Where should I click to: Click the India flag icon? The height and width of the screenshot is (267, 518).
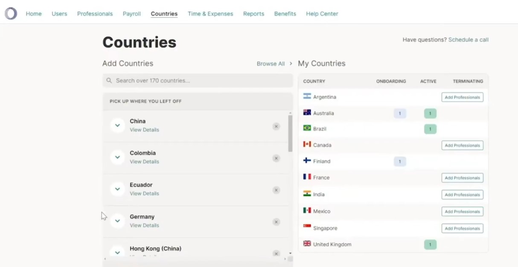(307, 193)
